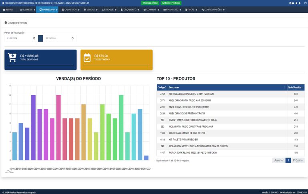Viewport: 308px width, 194px height.
Task: Click the Whatsapp Online green button
Action: coord(150,3)
